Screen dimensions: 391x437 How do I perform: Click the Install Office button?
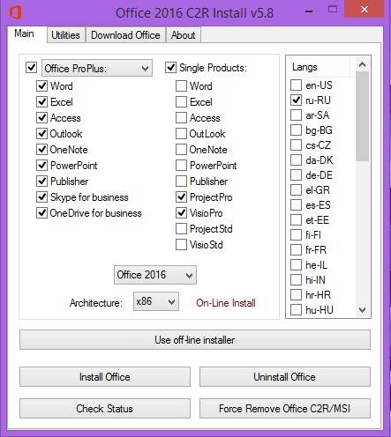click(105, 376)
